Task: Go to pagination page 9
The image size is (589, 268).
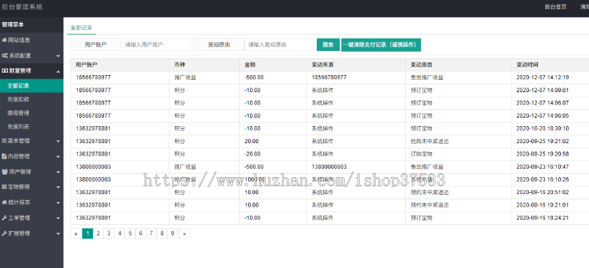Action: click(172, 233)
